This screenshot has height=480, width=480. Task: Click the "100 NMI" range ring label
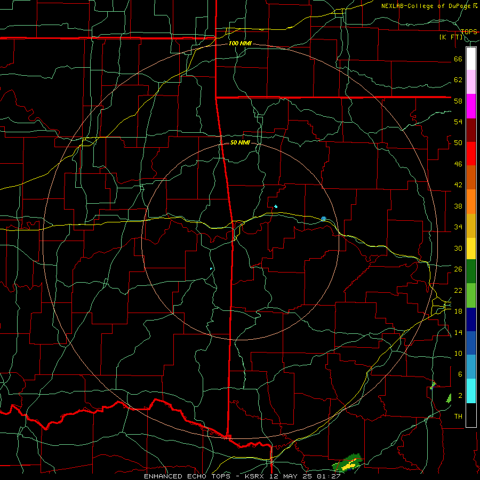tap(240, 44)
